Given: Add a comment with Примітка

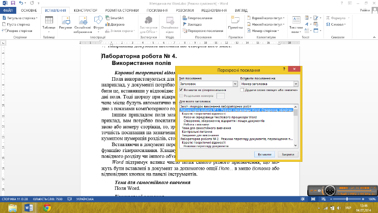Looking at the screenshot, I should [235, 23].
